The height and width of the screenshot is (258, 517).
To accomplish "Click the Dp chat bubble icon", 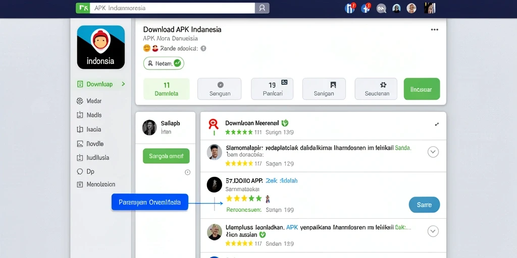I will (x=80, y=171).
